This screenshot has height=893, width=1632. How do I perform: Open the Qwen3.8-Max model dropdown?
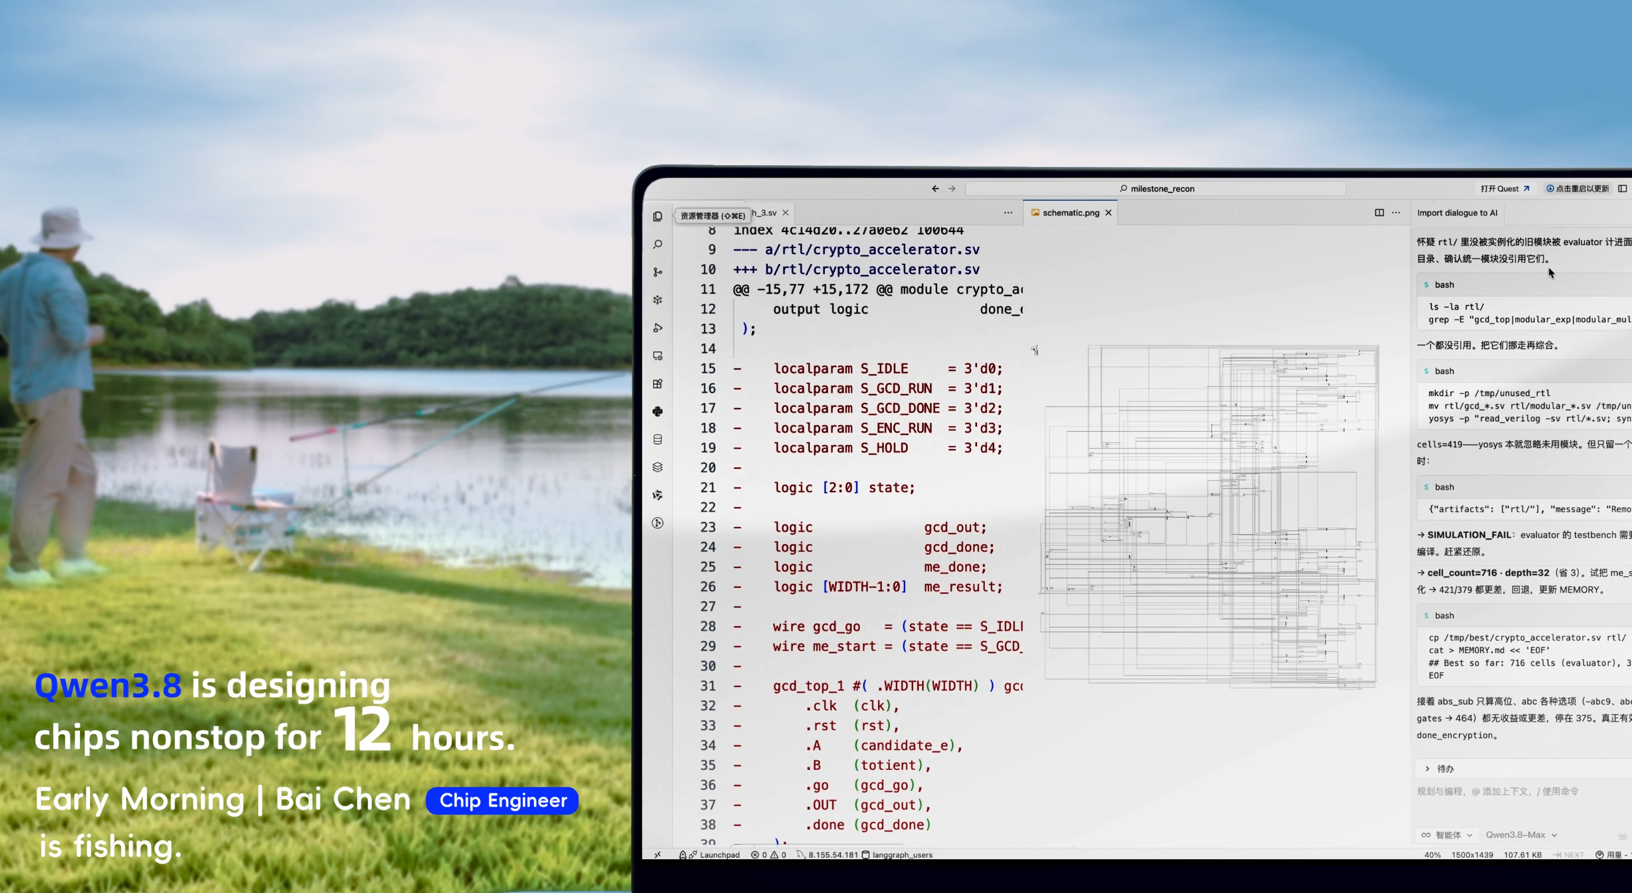1521,836
